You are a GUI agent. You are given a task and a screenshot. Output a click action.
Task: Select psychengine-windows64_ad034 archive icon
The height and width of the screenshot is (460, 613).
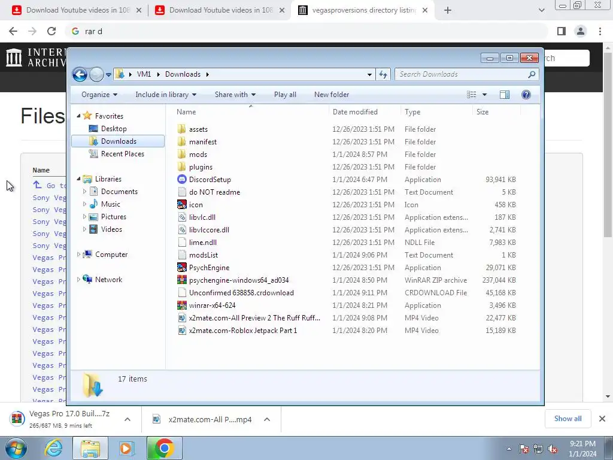[x=182, y=280]
